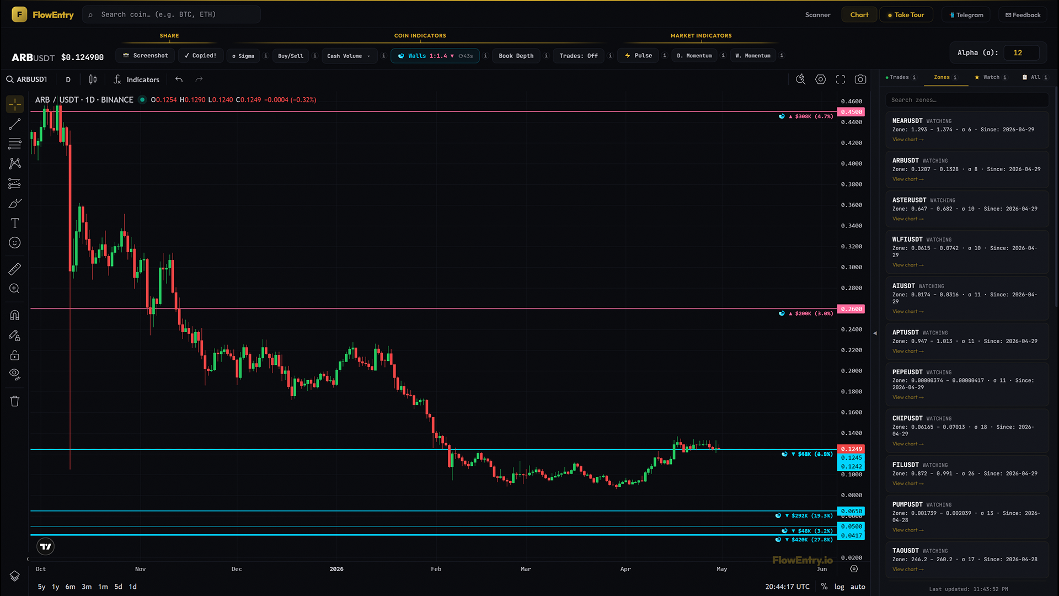This screenshot has height=596, width=1059.
Task: Turn on the Trades: Off toggle
Action: 579,56
